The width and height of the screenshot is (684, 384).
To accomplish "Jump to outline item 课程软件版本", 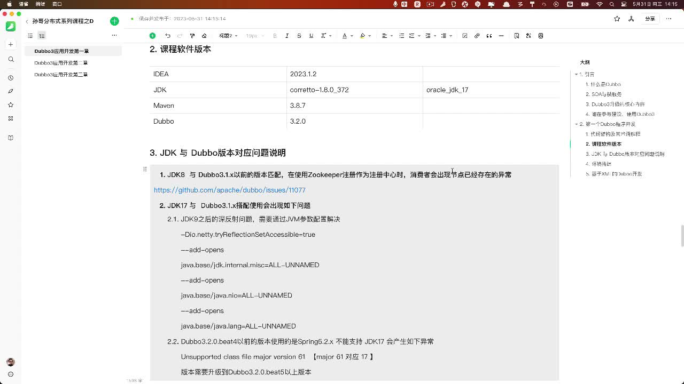I will click(603, 144).
